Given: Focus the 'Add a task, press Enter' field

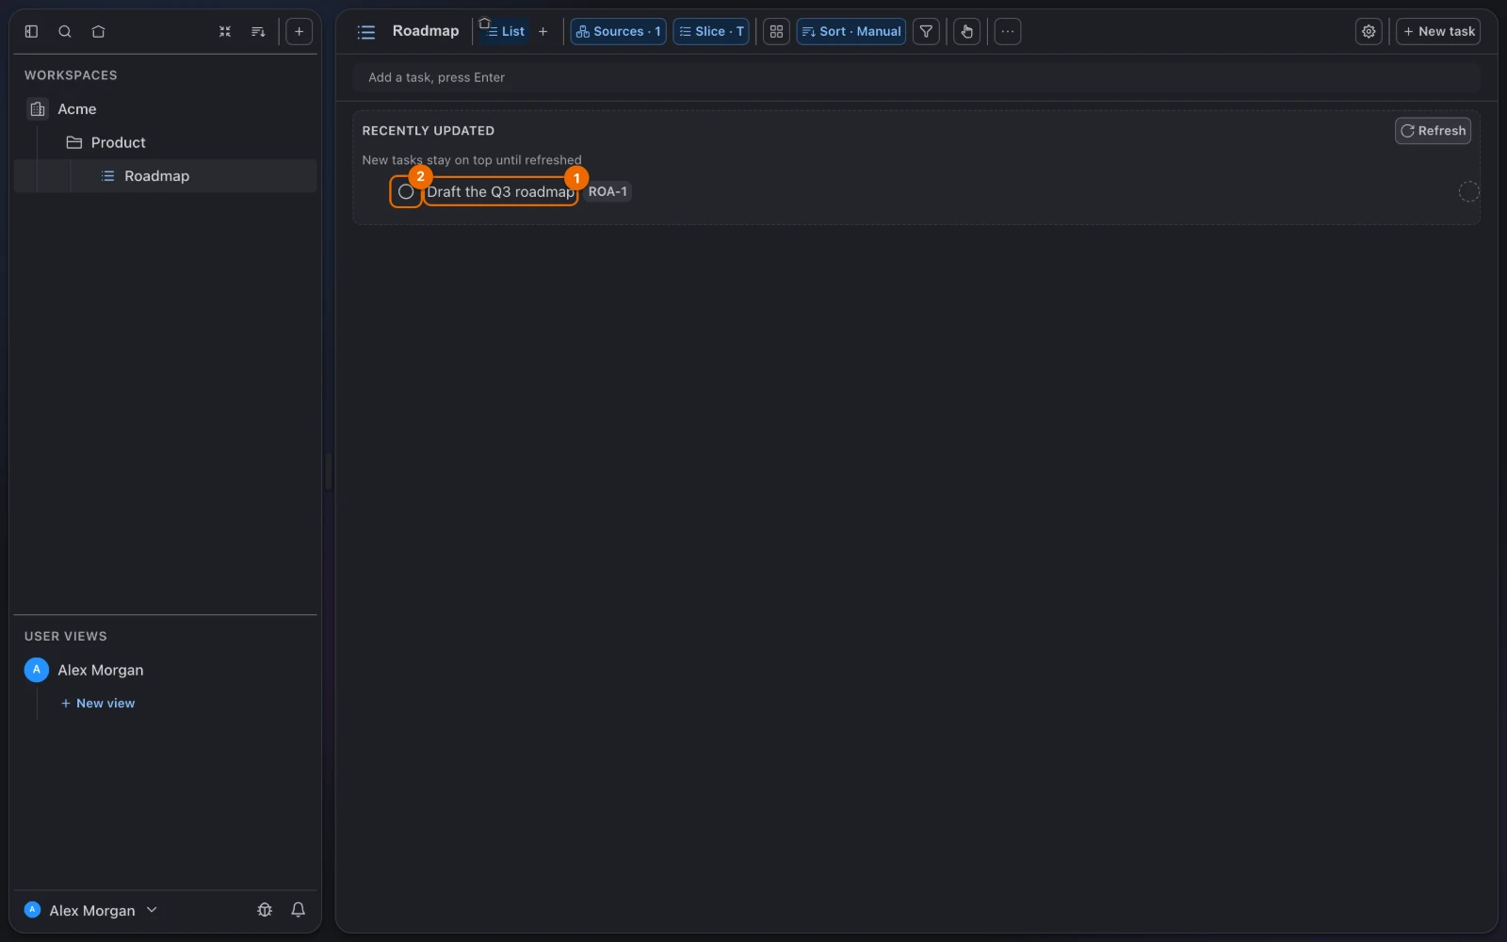Looking at the screenshot, I should tap(916, 77).
